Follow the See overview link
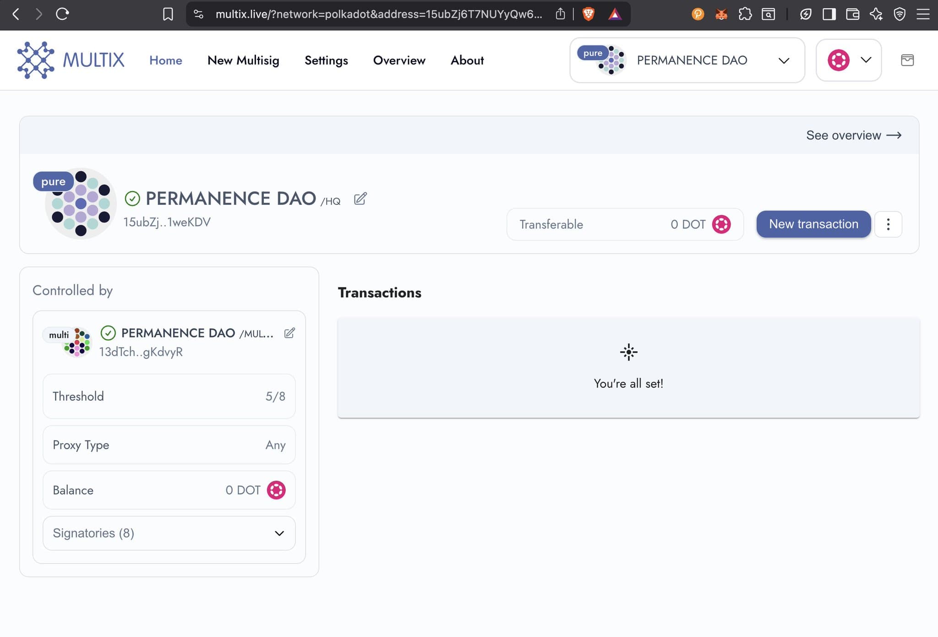938x637 pixels. 854,135
